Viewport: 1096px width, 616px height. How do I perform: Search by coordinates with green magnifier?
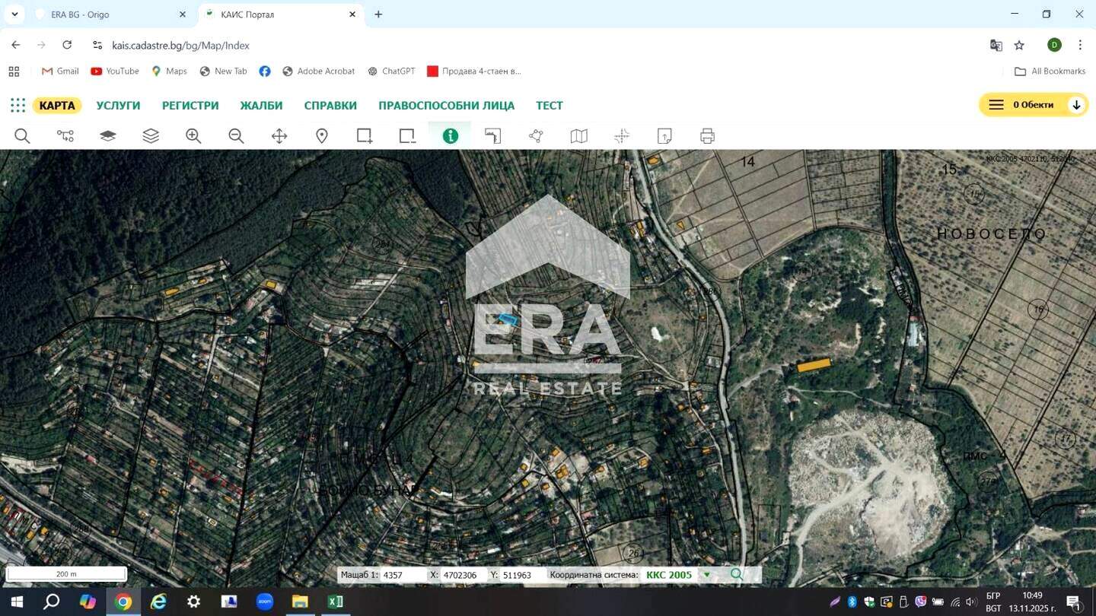point(736,574)
